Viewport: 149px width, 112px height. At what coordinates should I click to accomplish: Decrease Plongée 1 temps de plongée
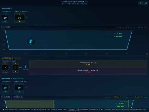[x=20, y=22]
